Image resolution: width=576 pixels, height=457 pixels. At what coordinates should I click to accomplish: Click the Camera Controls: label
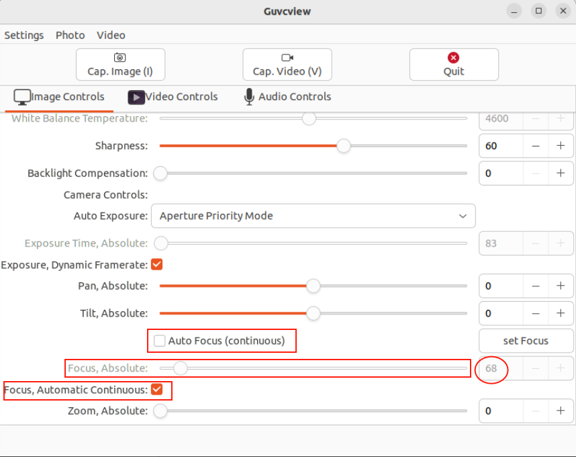[106, 195]
